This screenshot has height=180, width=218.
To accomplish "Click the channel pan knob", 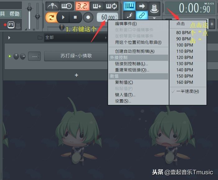I will [16, 56].
